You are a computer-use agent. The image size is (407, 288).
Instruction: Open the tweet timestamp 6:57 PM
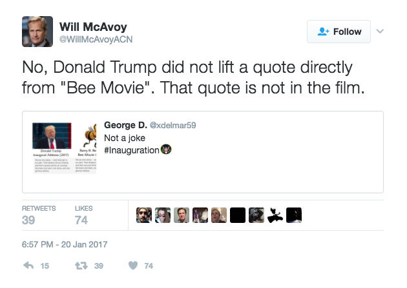65,244
